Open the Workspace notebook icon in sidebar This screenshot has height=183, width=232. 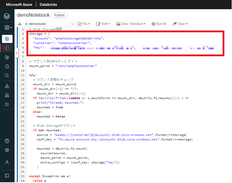[x=7, y=48]
